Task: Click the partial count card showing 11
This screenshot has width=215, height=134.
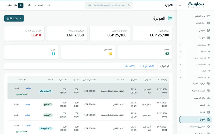Action: coord(31,52)
